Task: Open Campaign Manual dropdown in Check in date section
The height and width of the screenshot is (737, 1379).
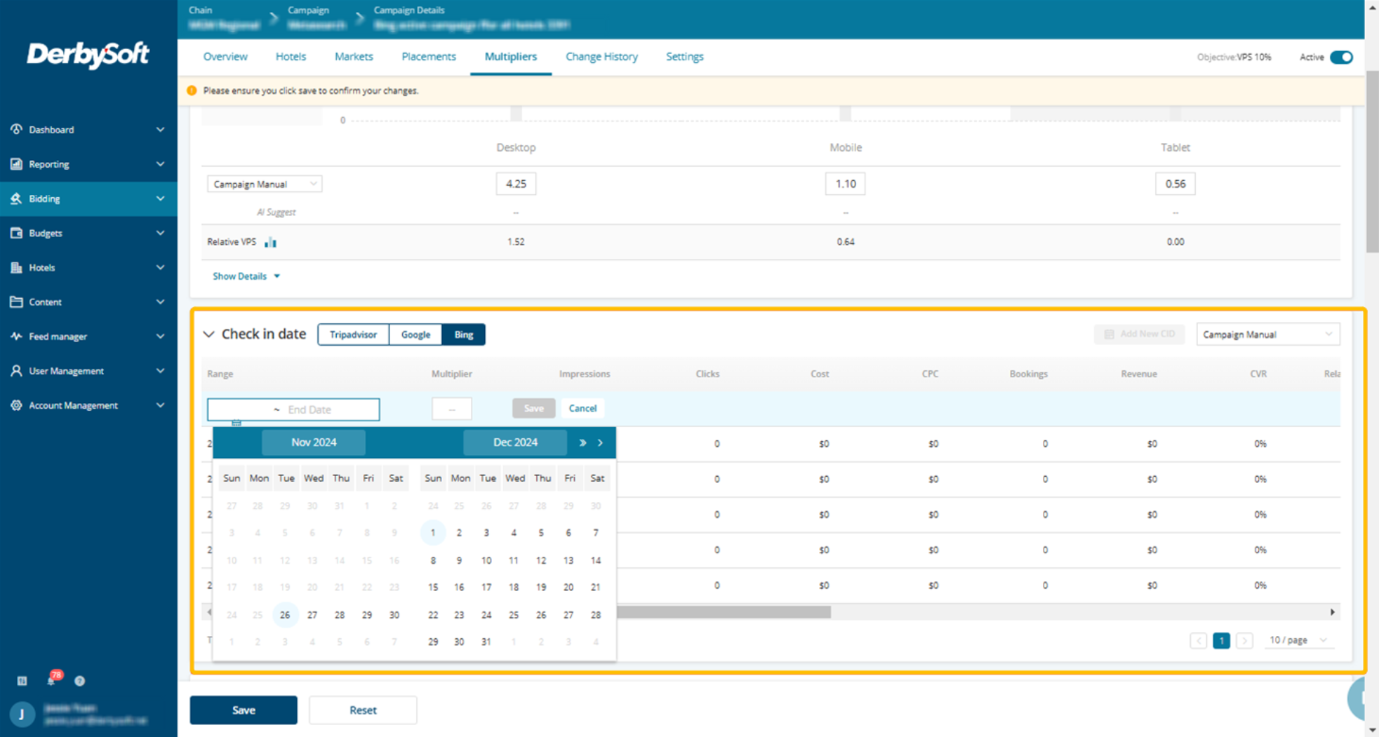Action: [1267, 334]
